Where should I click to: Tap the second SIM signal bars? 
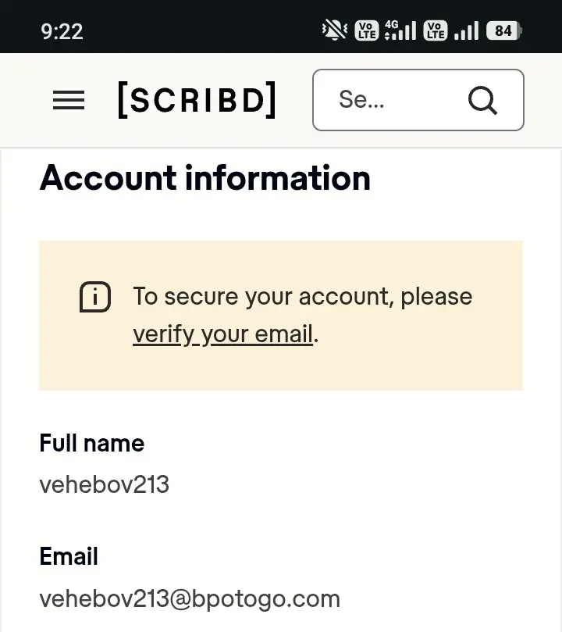(466, 30)
